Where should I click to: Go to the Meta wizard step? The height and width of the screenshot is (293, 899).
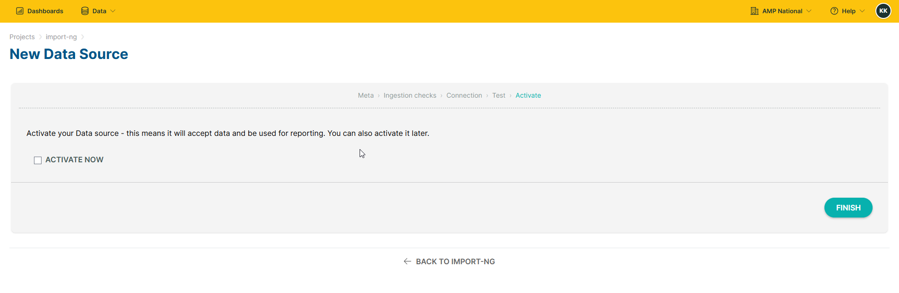[366, 95]
